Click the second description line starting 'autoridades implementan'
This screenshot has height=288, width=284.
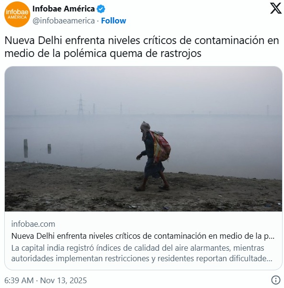(142, 258)
